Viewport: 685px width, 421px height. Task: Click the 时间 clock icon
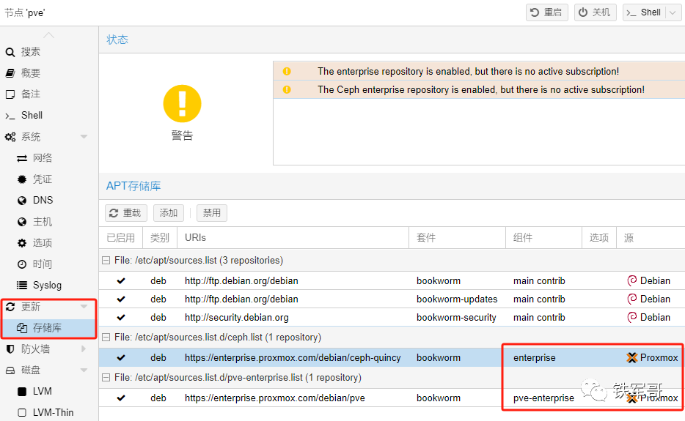tap(22, 264)
